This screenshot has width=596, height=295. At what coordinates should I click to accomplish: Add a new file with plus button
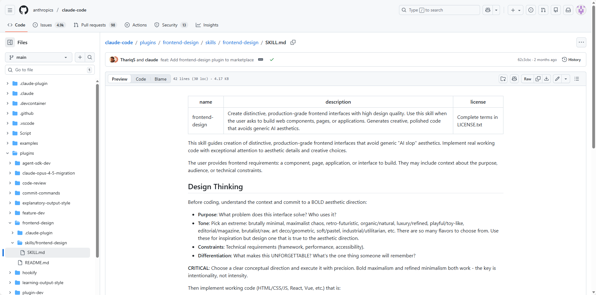80,57
